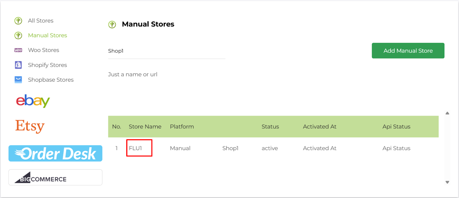Go to Woo Stores menu item

[x=44, y=50]
